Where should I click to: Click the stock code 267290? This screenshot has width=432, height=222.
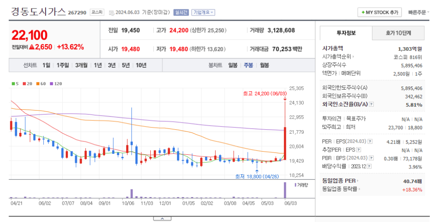click(x=77, y=12)
